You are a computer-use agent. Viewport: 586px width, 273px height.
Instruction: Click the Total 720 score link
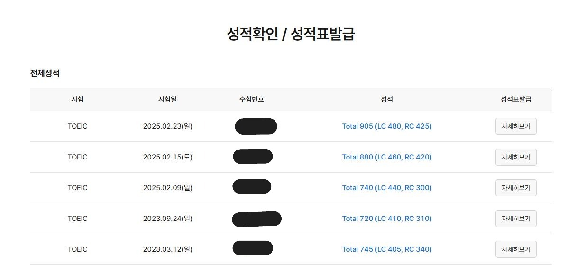coord(387,219)
